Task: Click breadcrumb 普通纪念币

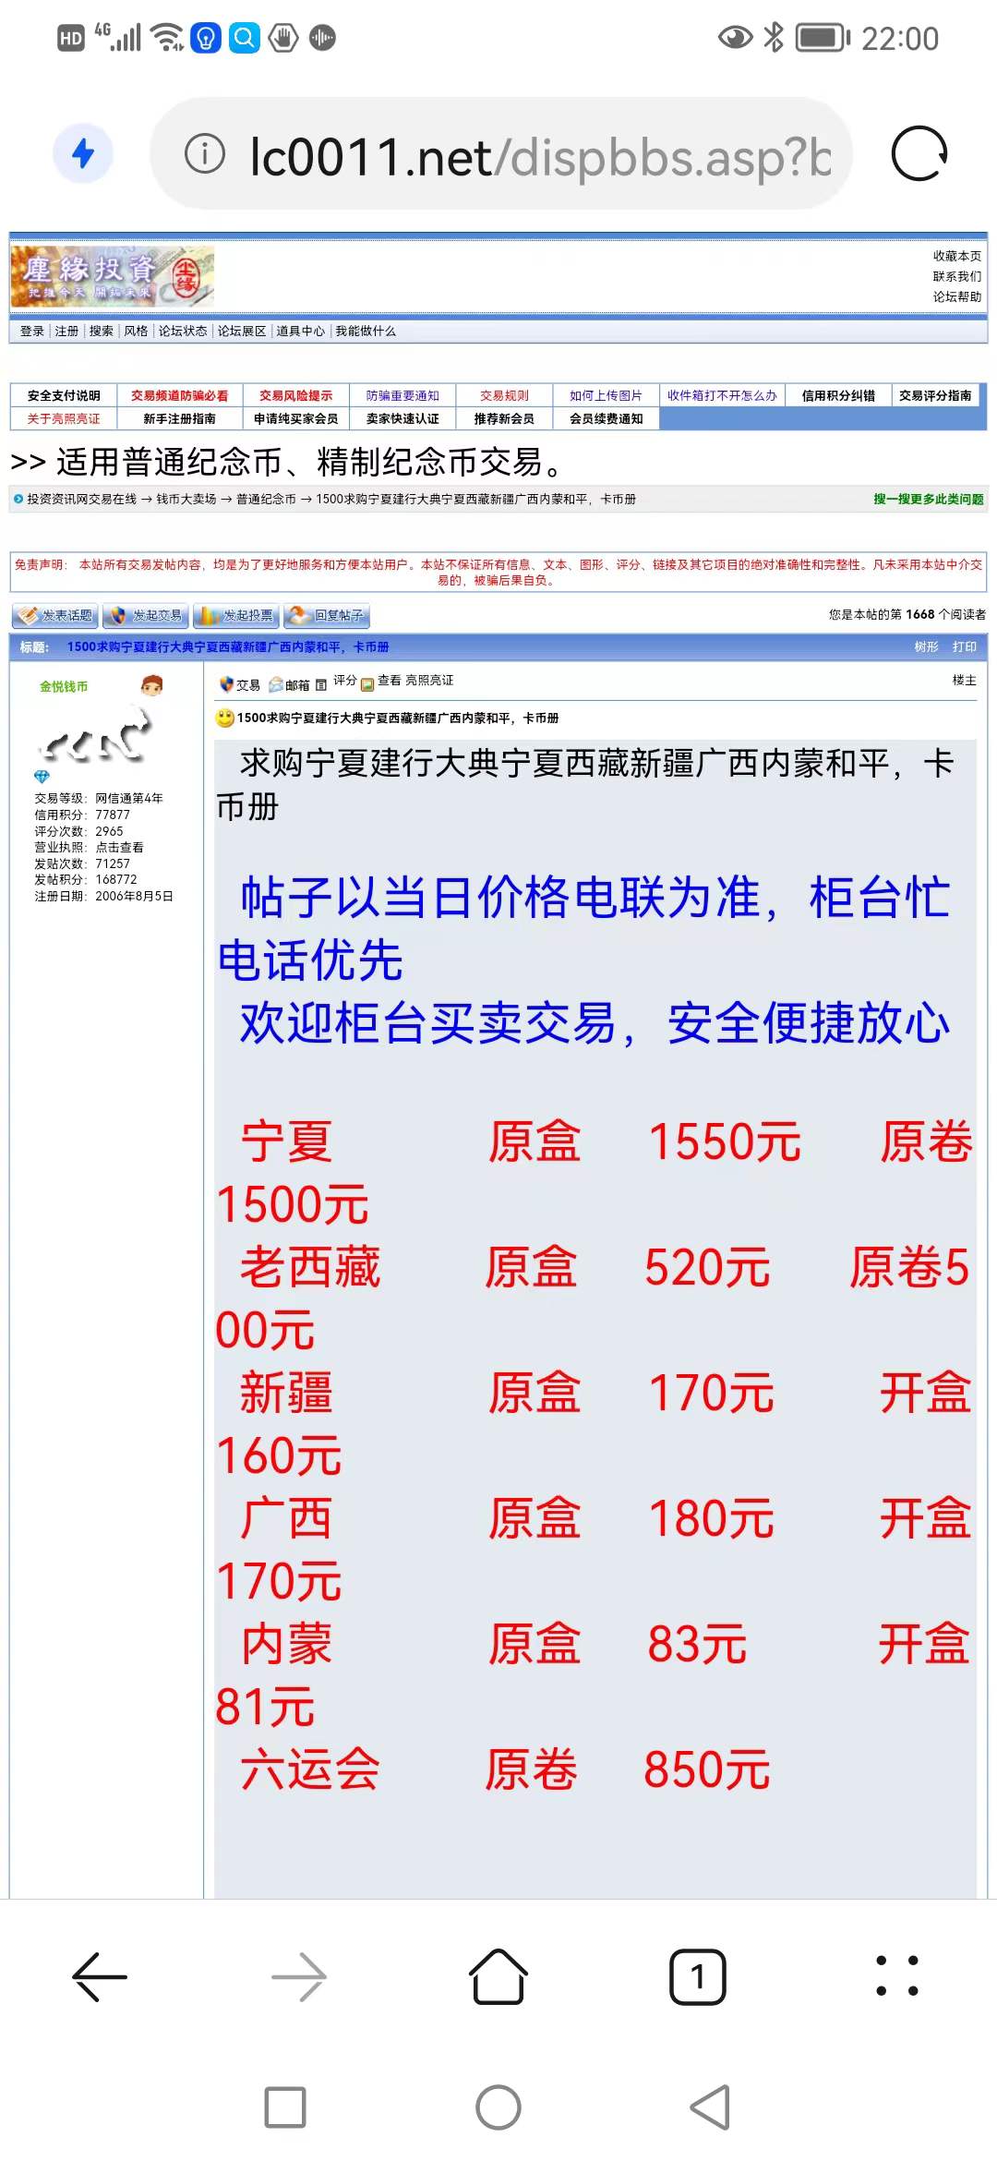Action: (266, 499)
